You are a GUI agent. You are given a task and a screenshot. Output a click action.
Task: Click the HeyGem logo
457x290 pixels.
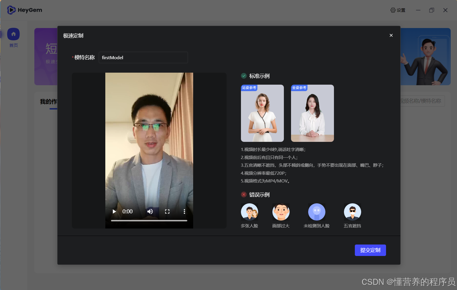(25, 10)
